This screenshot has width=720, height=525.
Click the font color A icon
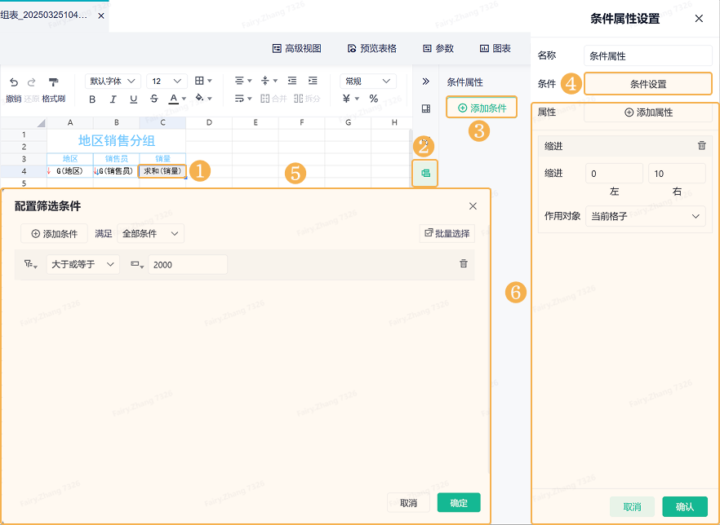(174, 99)
